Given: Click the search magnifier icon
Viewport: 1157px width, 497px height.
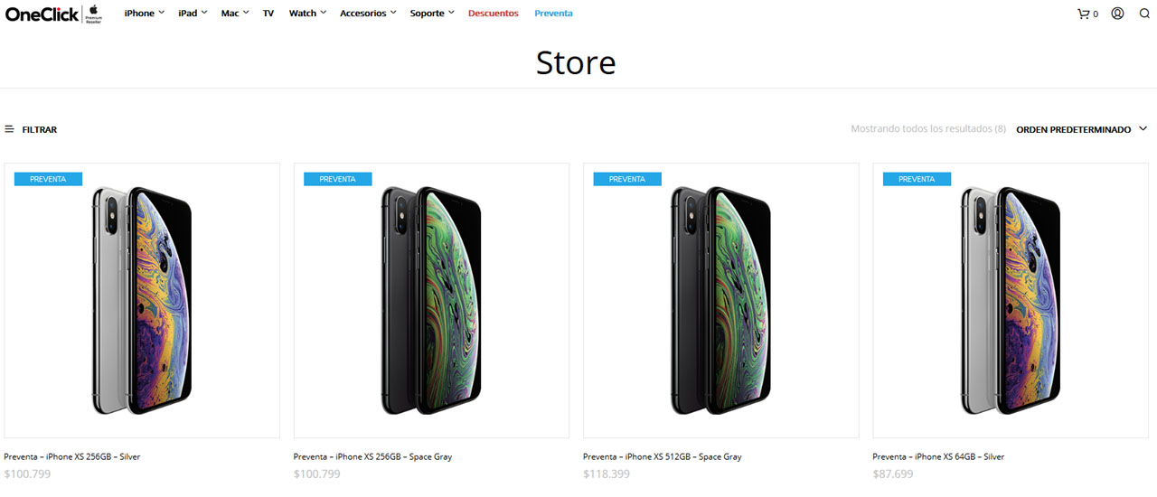Looking at the screenshot, I should pos(1144,14).
